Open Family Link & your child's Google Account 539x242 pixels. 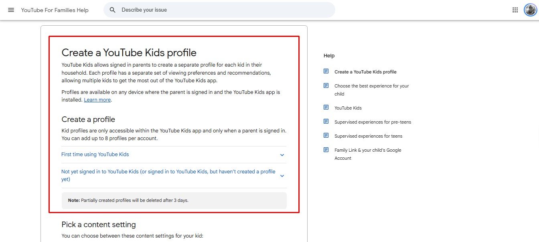(x=368, y=154)
